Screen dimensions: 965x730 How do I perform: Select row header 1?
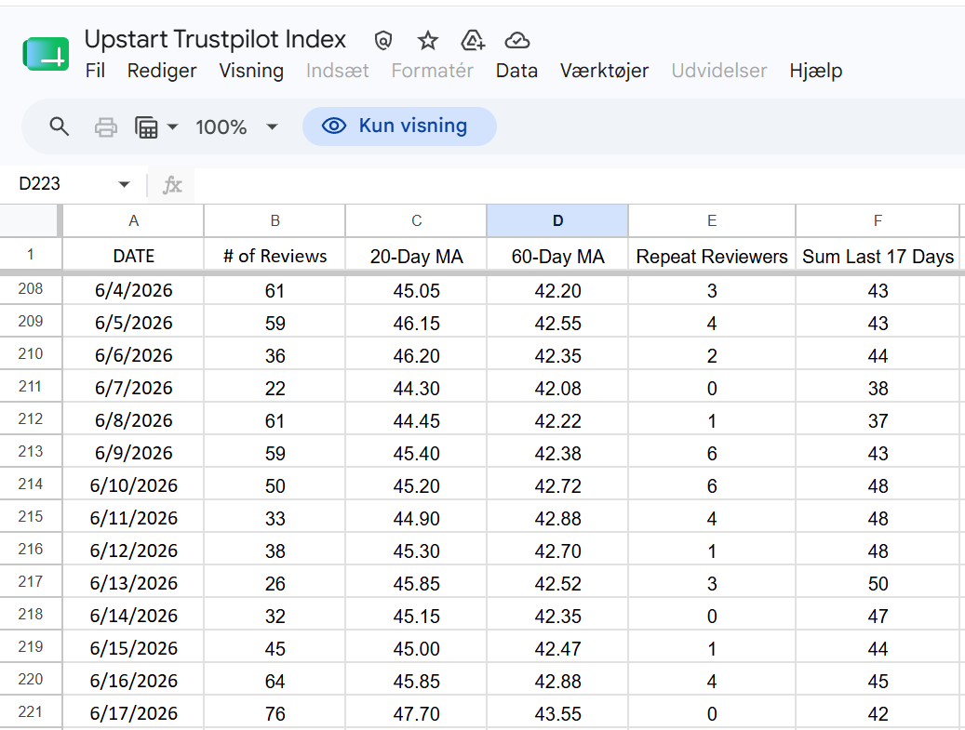tap(30, 254)
